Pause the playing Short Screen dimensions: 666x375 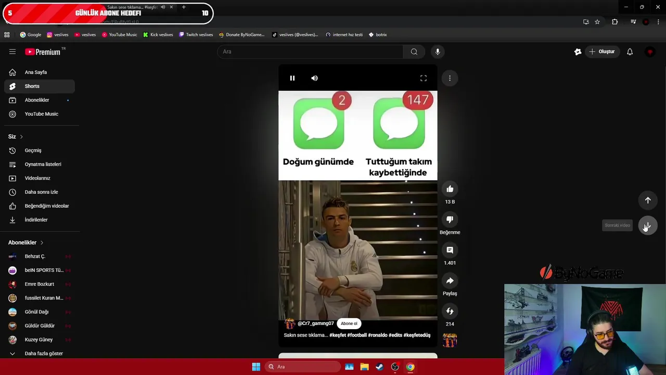tap(292, 78)
